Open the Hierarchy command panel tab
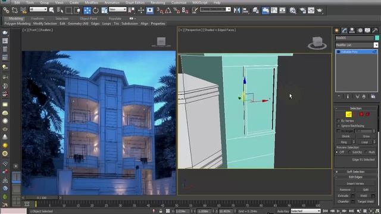The height and width of the screenshot is (214, 381). point(352,30)
